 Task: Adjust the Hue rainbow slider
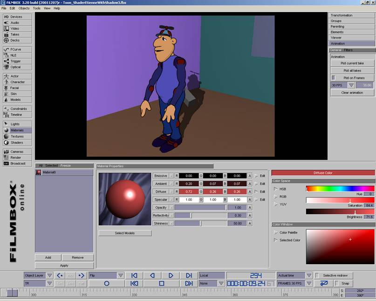click(x=340, y=189)
